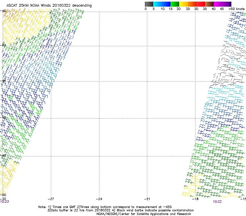Click the -40 latitude axis label
Viewport: 246px width, 216px height.
click(x=3, y=11)
